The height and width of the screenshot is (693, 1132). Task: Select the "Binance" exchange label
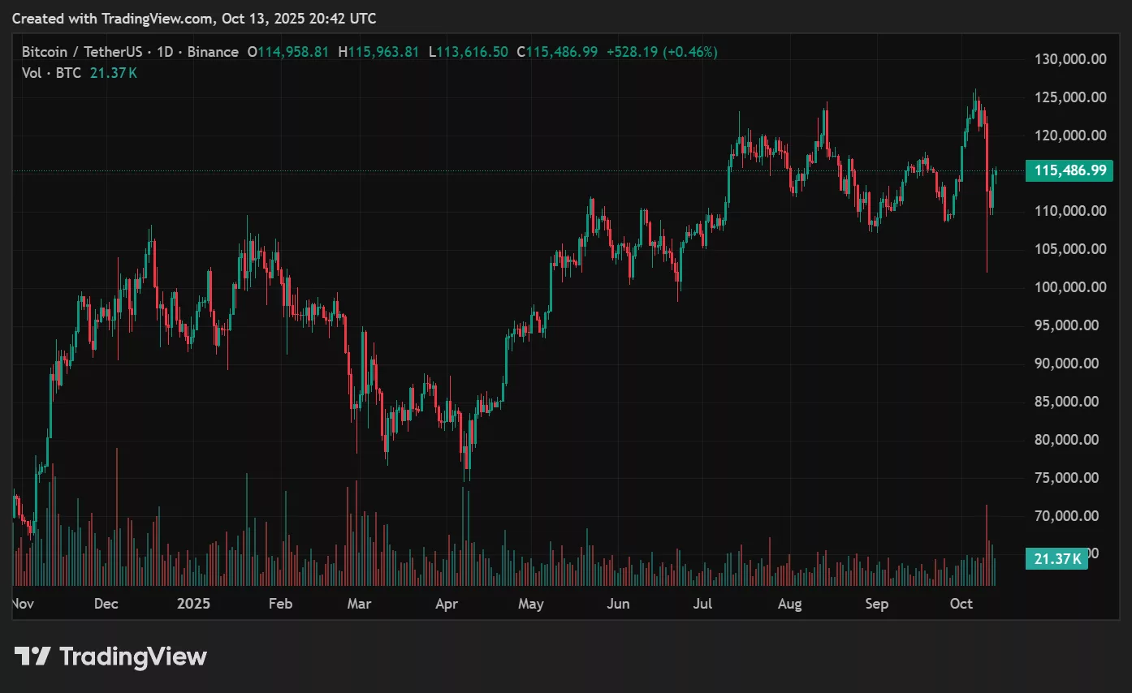tap(212, 51)
